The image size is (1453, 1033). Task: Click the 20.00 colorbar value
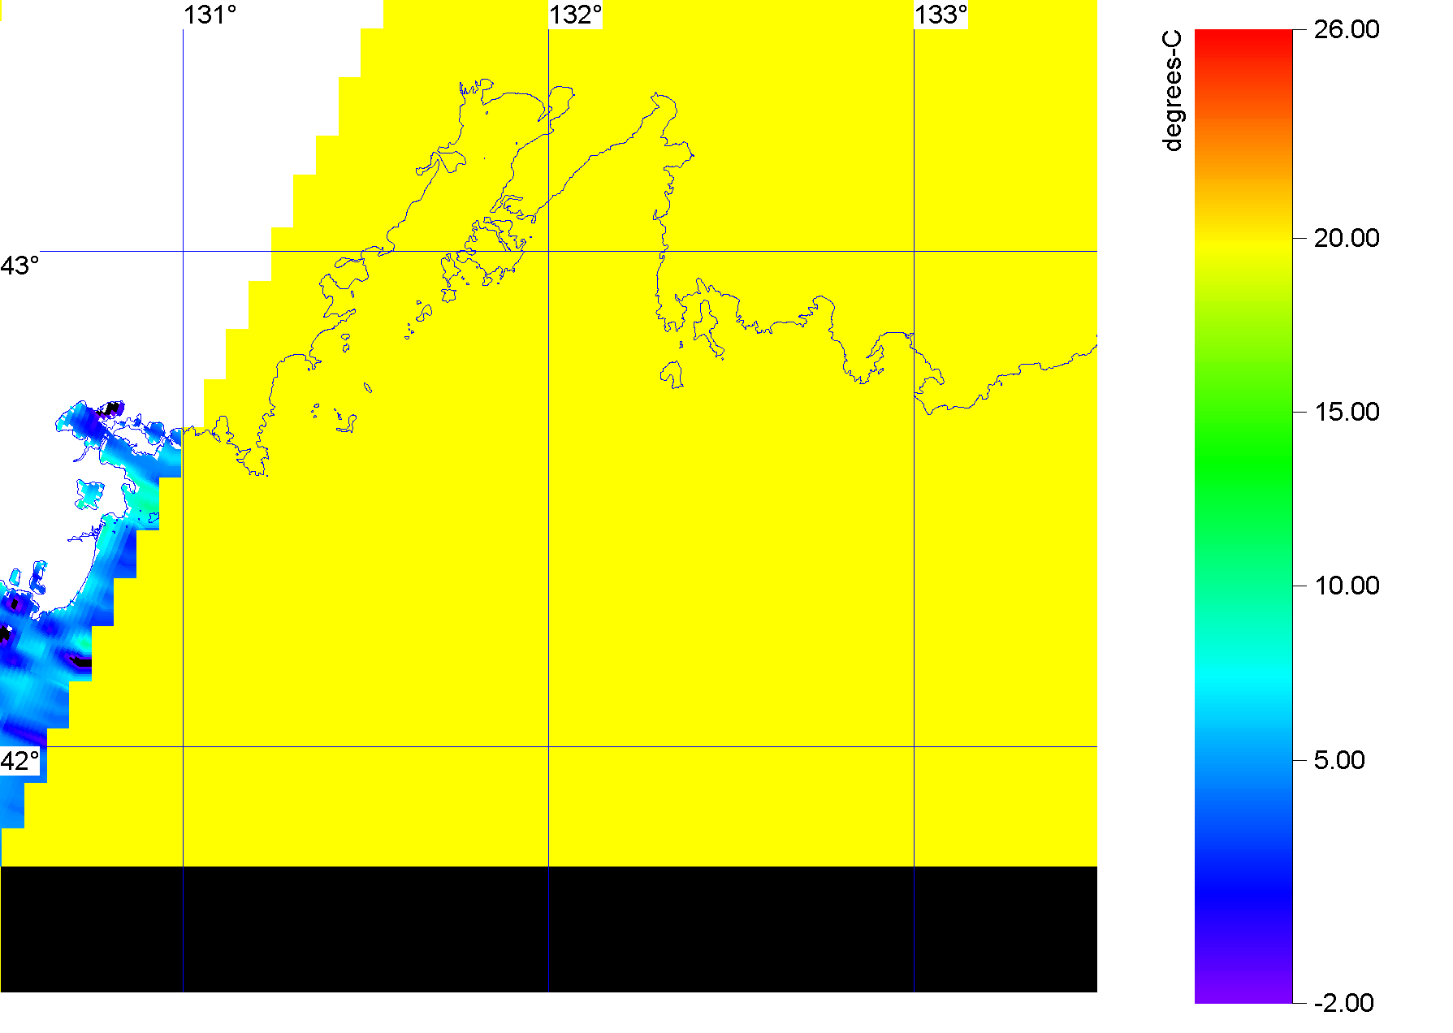click(1347, 238)
